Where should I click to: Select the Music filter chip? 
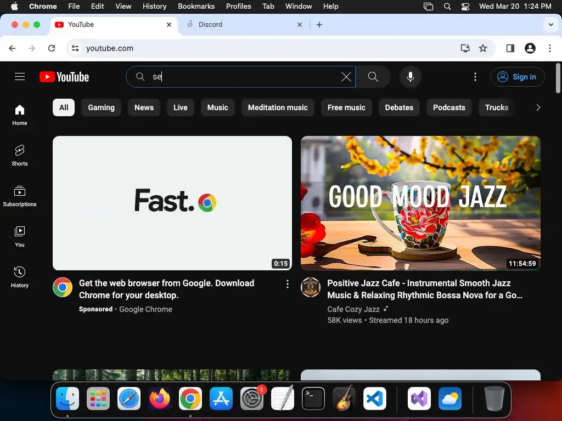click(217, 107)
